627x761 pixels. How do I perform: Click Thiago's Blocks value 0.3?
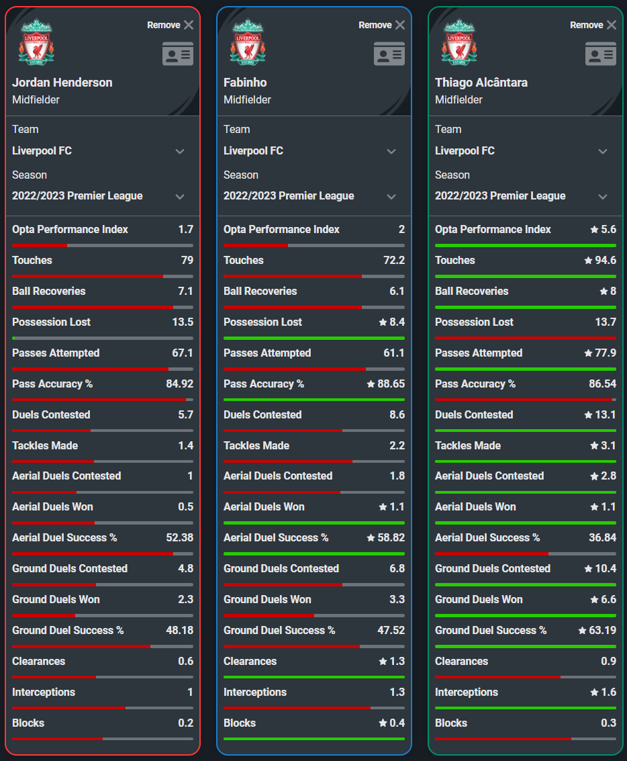pos(609,723)
